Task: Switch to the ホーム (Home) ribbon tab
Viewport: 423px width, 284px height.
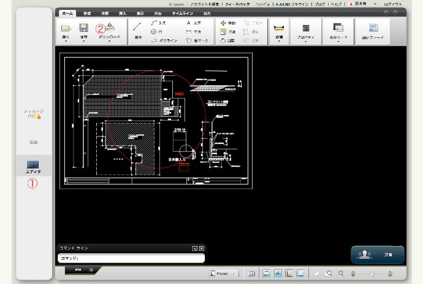Action: (67, 13)
